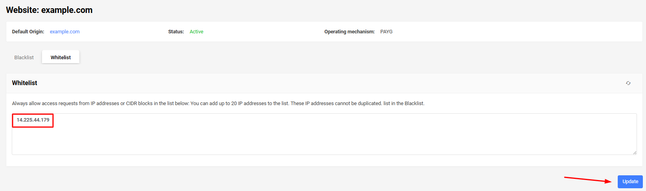Switch to the Blacklist tab

pyautogui.click(x=24, y=57)
